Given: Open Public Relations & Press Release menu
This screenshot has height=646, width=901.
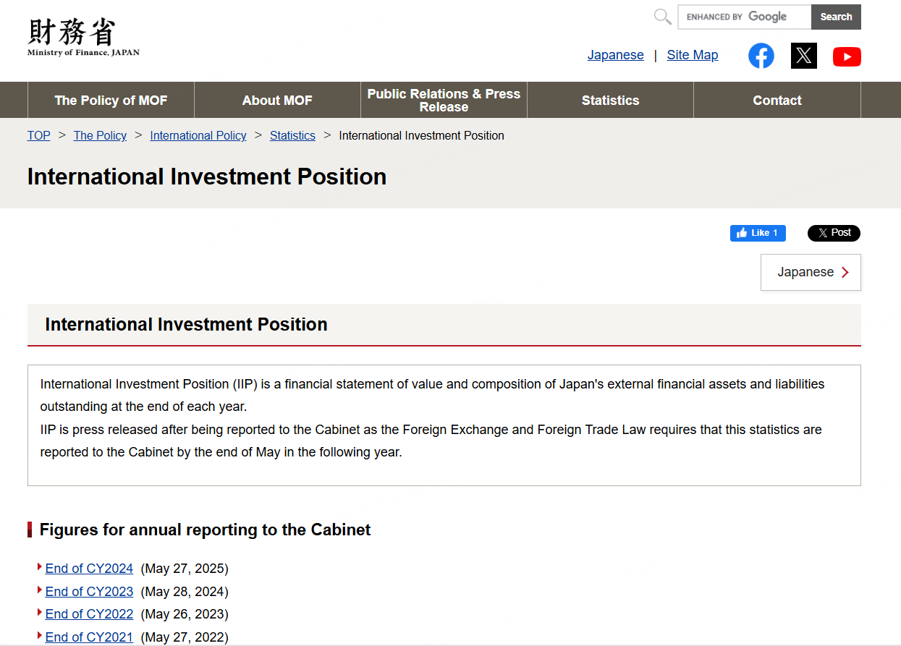Looking at the screenshot, I should (444, 101).
